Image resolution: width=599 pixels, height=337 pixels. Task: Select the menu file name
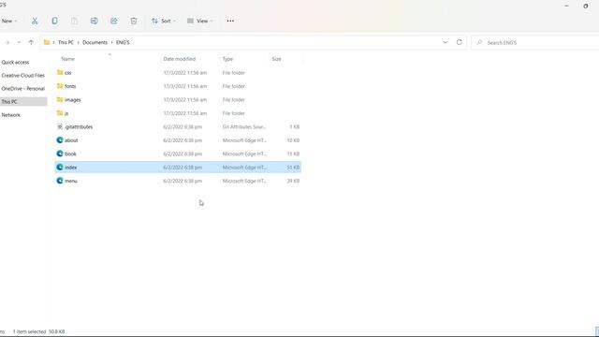[x=71, y=181]
